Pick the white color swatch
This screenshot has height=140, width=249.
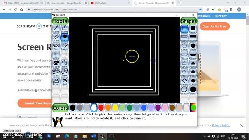point(94,108)
